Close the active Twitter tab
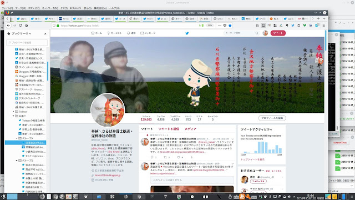This screenshot has height=200, width=355. coord(124,18)
